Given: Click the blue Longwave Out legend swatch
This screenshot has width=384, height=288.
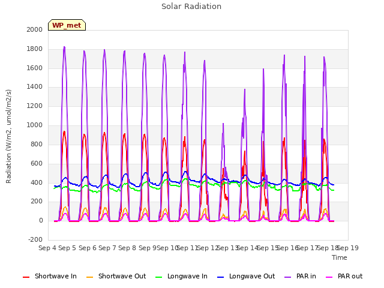Looking at the screenshot, I should coord(221,277).
